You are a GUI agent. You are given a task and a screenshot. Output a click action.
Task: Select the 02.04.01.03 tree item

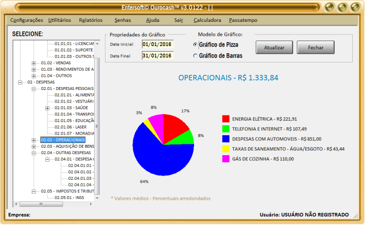(81, 178)
